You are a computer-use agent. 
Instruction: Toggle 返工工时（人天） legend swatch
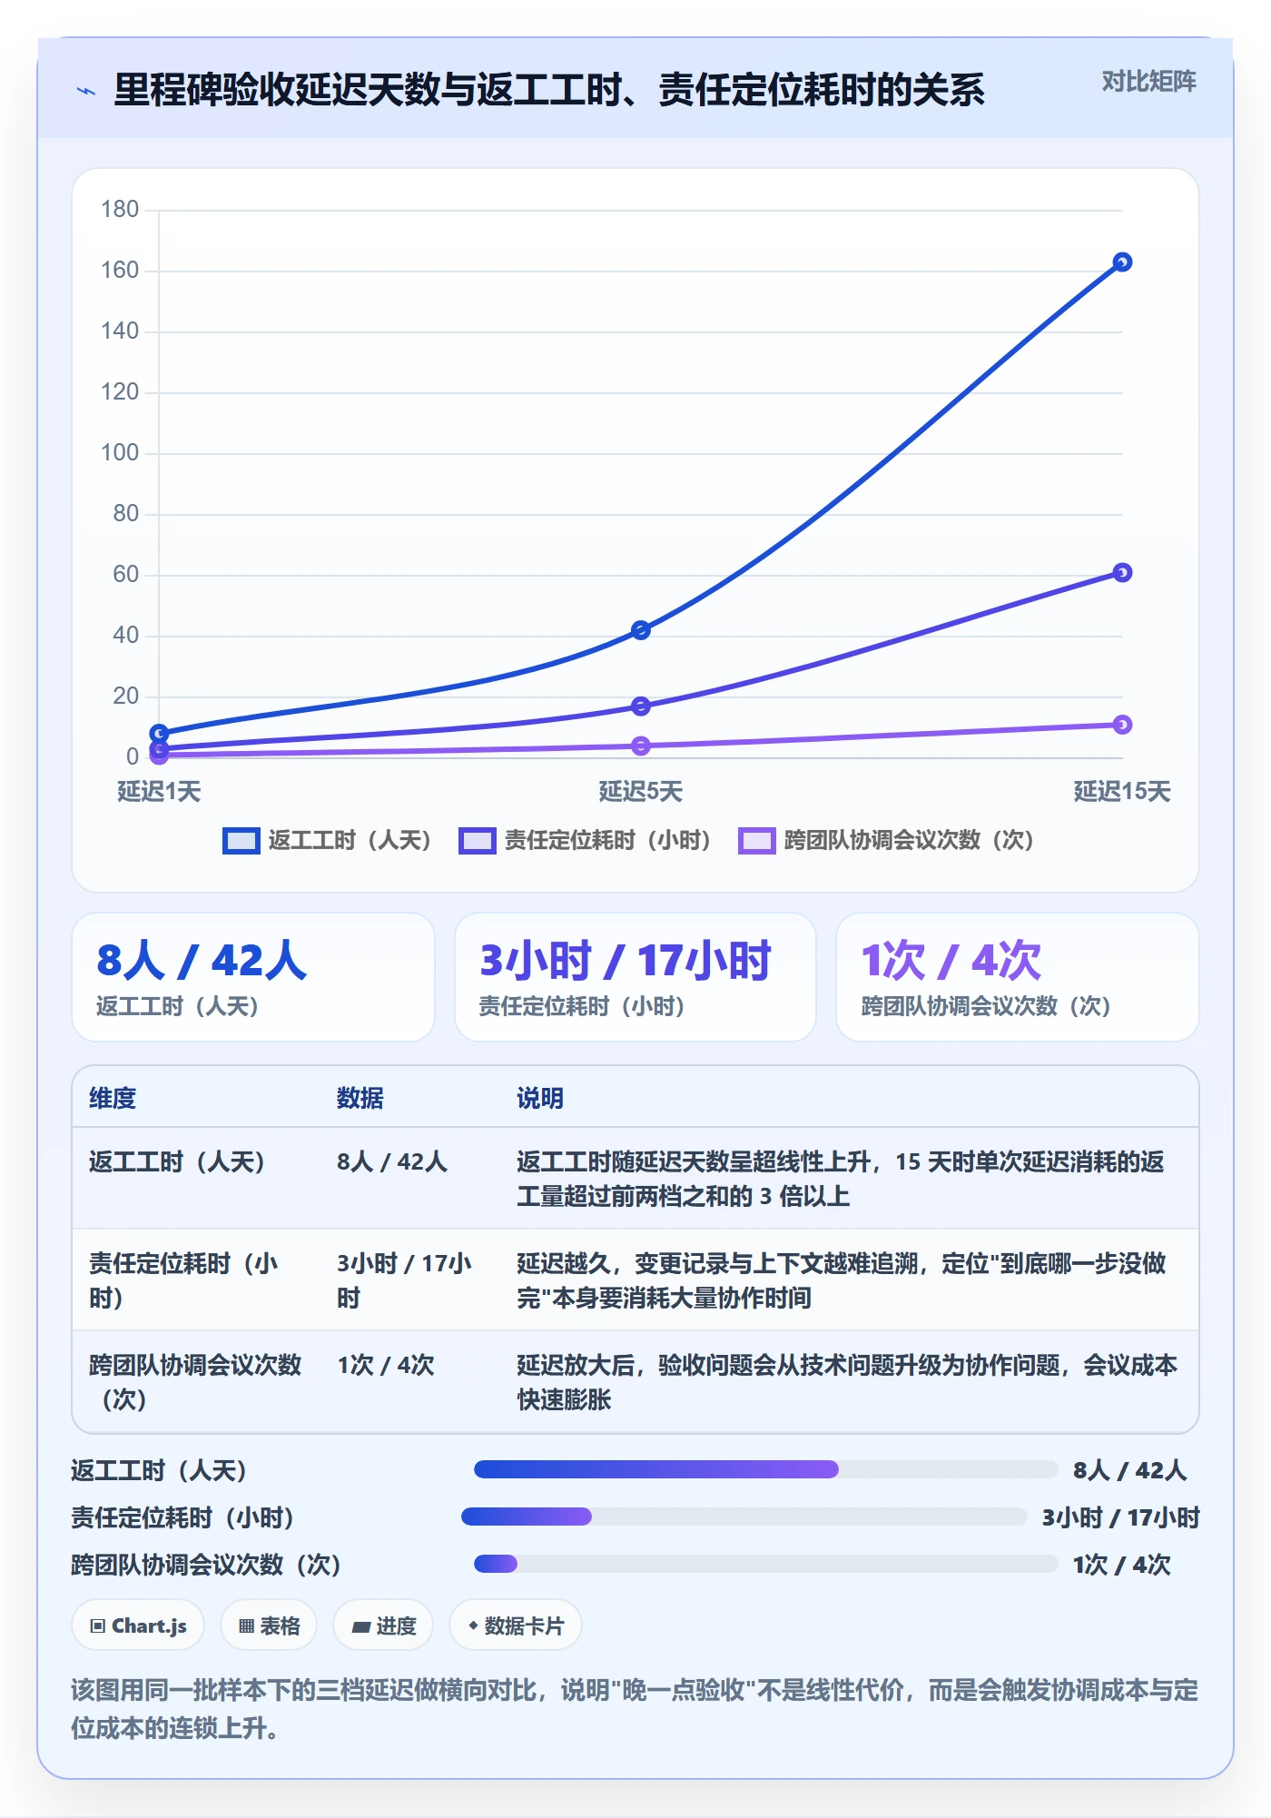tap(241, 841)
